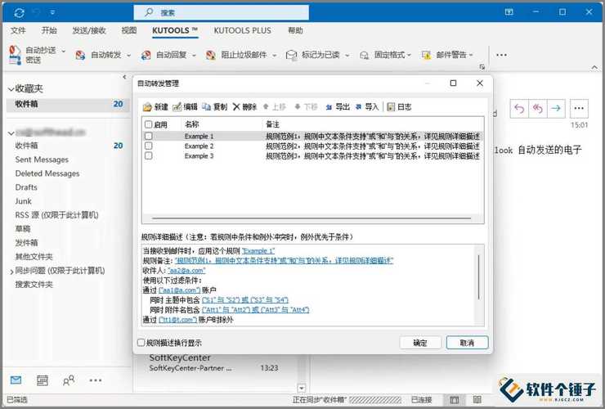Viewport: 605px width, 409px height.
Task: Click the Forward arrow icon in reading pane
Action: [556, 109]
